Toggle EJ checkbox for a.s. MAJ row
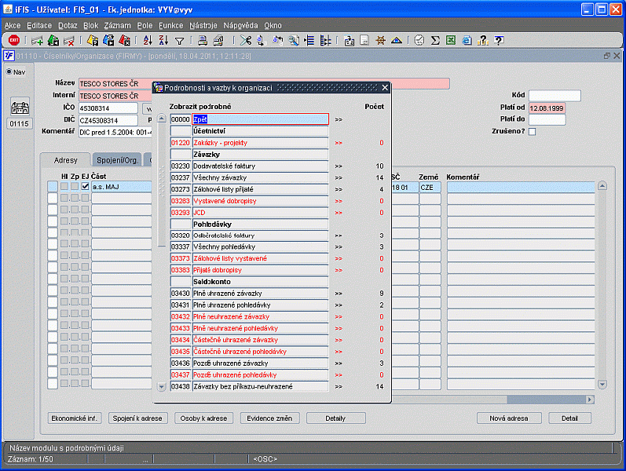This screenshot has height=471, width=626. point(85,186)
